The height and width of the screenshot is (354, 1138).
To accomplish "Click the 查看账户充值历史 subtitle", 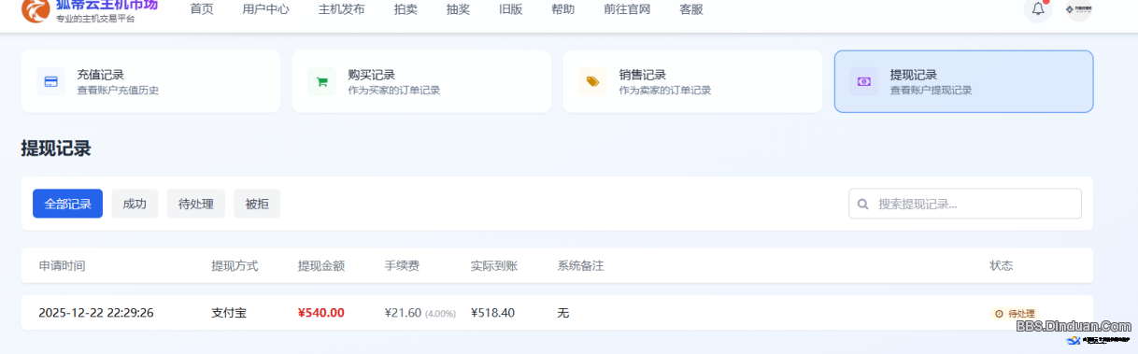I will 118,91.
